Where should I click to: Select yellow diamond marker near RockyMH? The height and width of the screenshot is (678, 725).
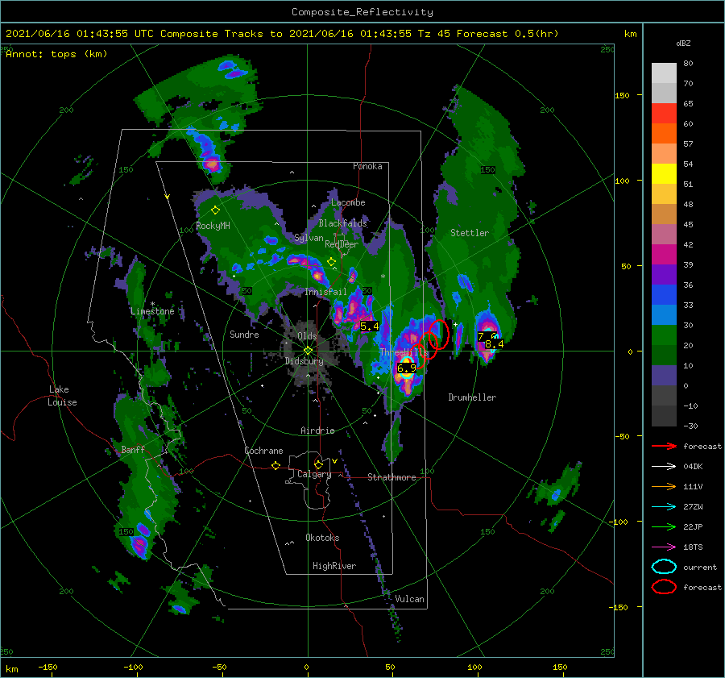pyautogui.click(x=215, y=210)
